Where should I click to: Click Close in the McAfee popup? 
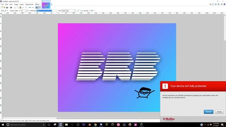[219, 112]
